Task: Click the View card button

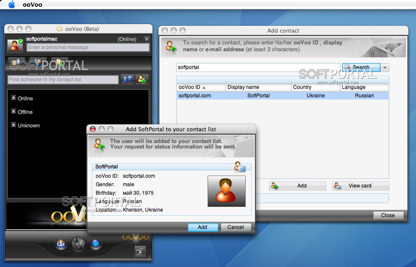Action: [x=361, y=186]
